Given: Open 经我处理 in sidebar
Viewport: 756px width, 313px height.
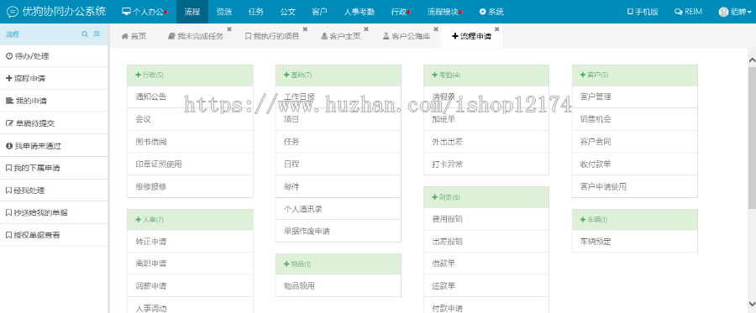Looking at the screenshot, I should (55, 190).
